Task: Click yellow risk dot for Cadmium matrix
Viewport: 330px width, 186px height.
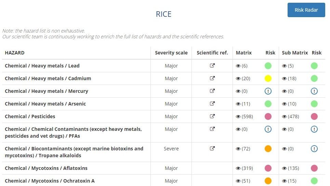Action: click(x=268, y=78)
